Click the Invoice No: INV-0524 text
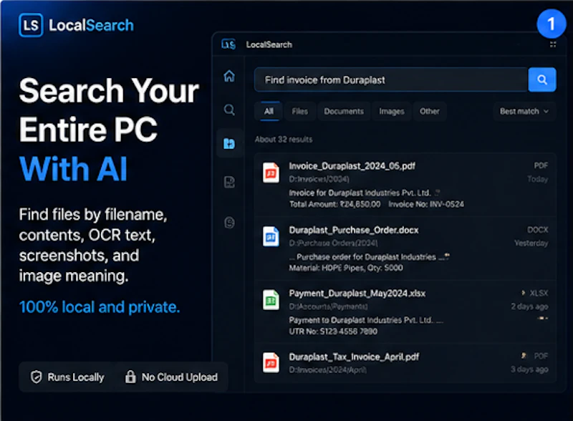Screen dimensions: 573x421 tap(426, 204)
